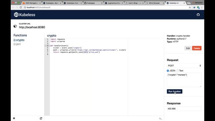
Task: Click the crypto file icon
Action: (x=14, y=40)
